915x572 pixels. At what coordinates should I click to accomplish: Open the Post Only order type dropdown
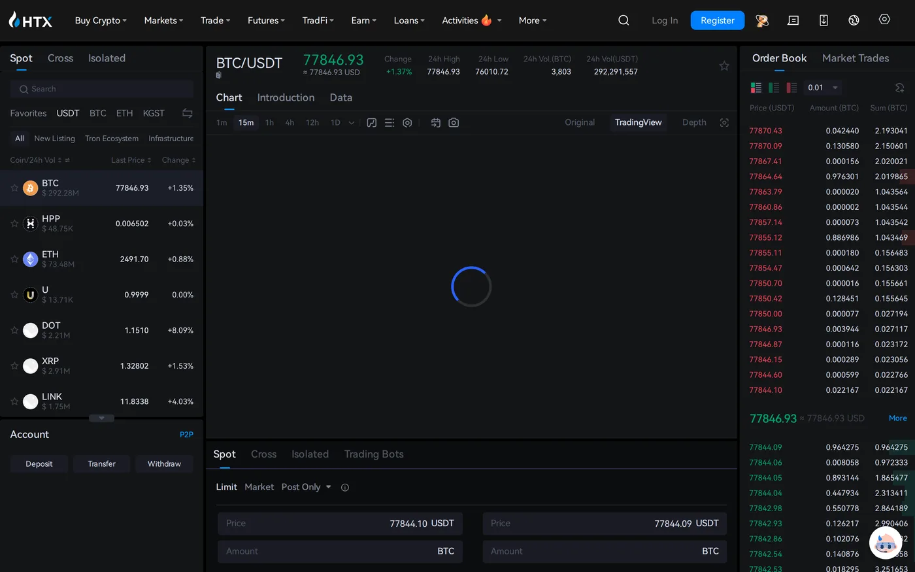click(306, 487)
